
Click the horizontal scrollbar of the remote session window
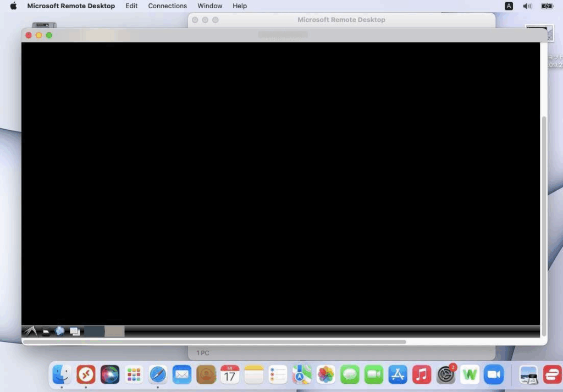(x=214, y=342)
